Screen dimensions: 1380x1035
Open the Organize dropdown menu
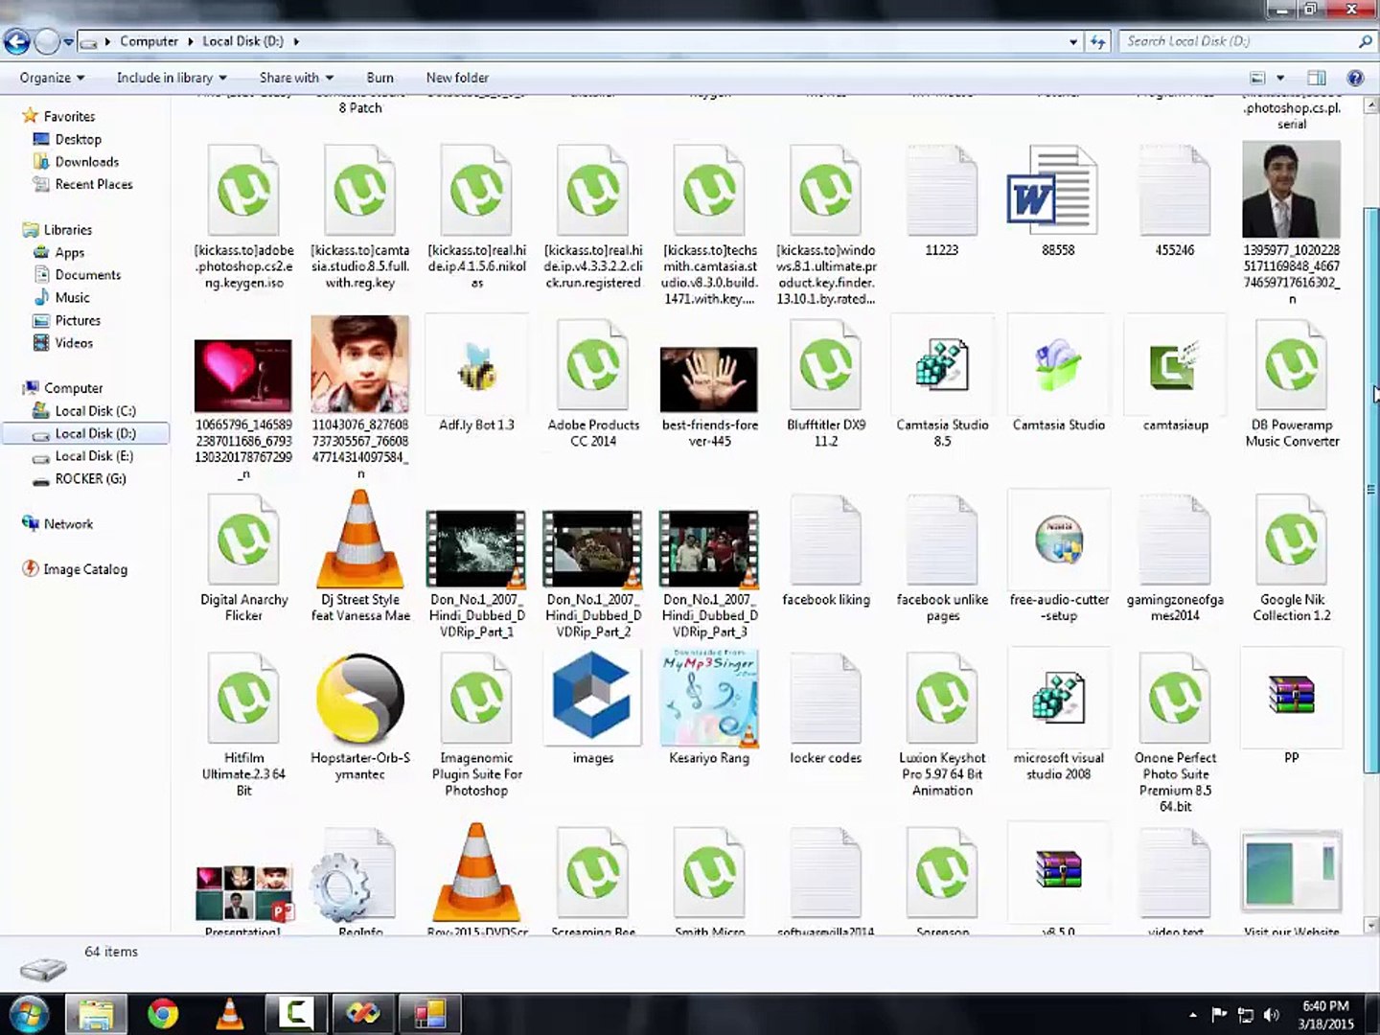(x=52, y=78)
